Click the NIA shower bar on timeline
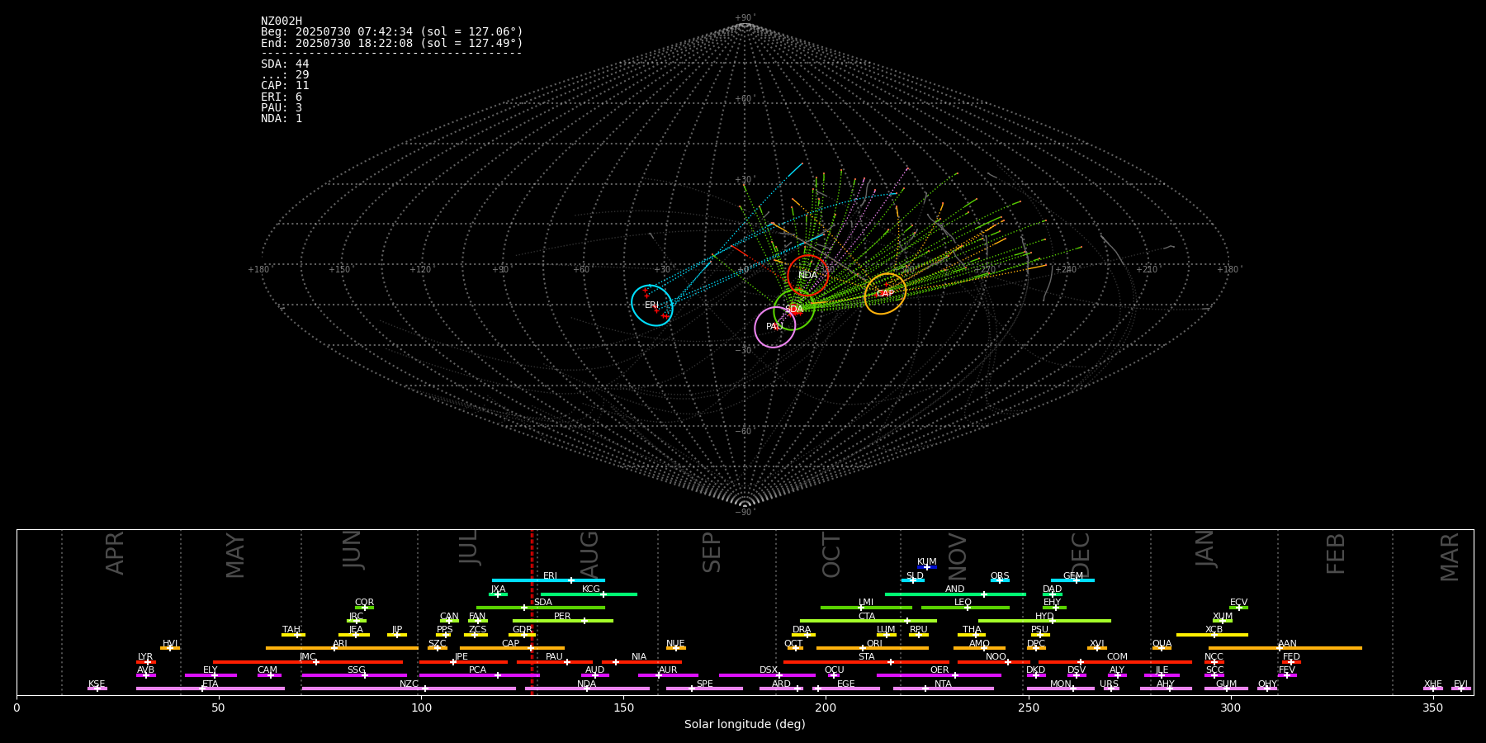Image resolution: width=1486 pixels, height=743 pixels. click(x=641, y=662)
